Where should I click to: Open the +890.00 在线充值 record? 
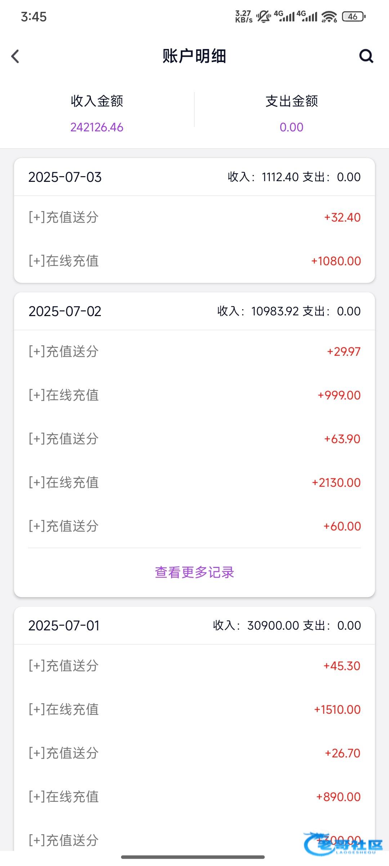[x=194, y=797]
